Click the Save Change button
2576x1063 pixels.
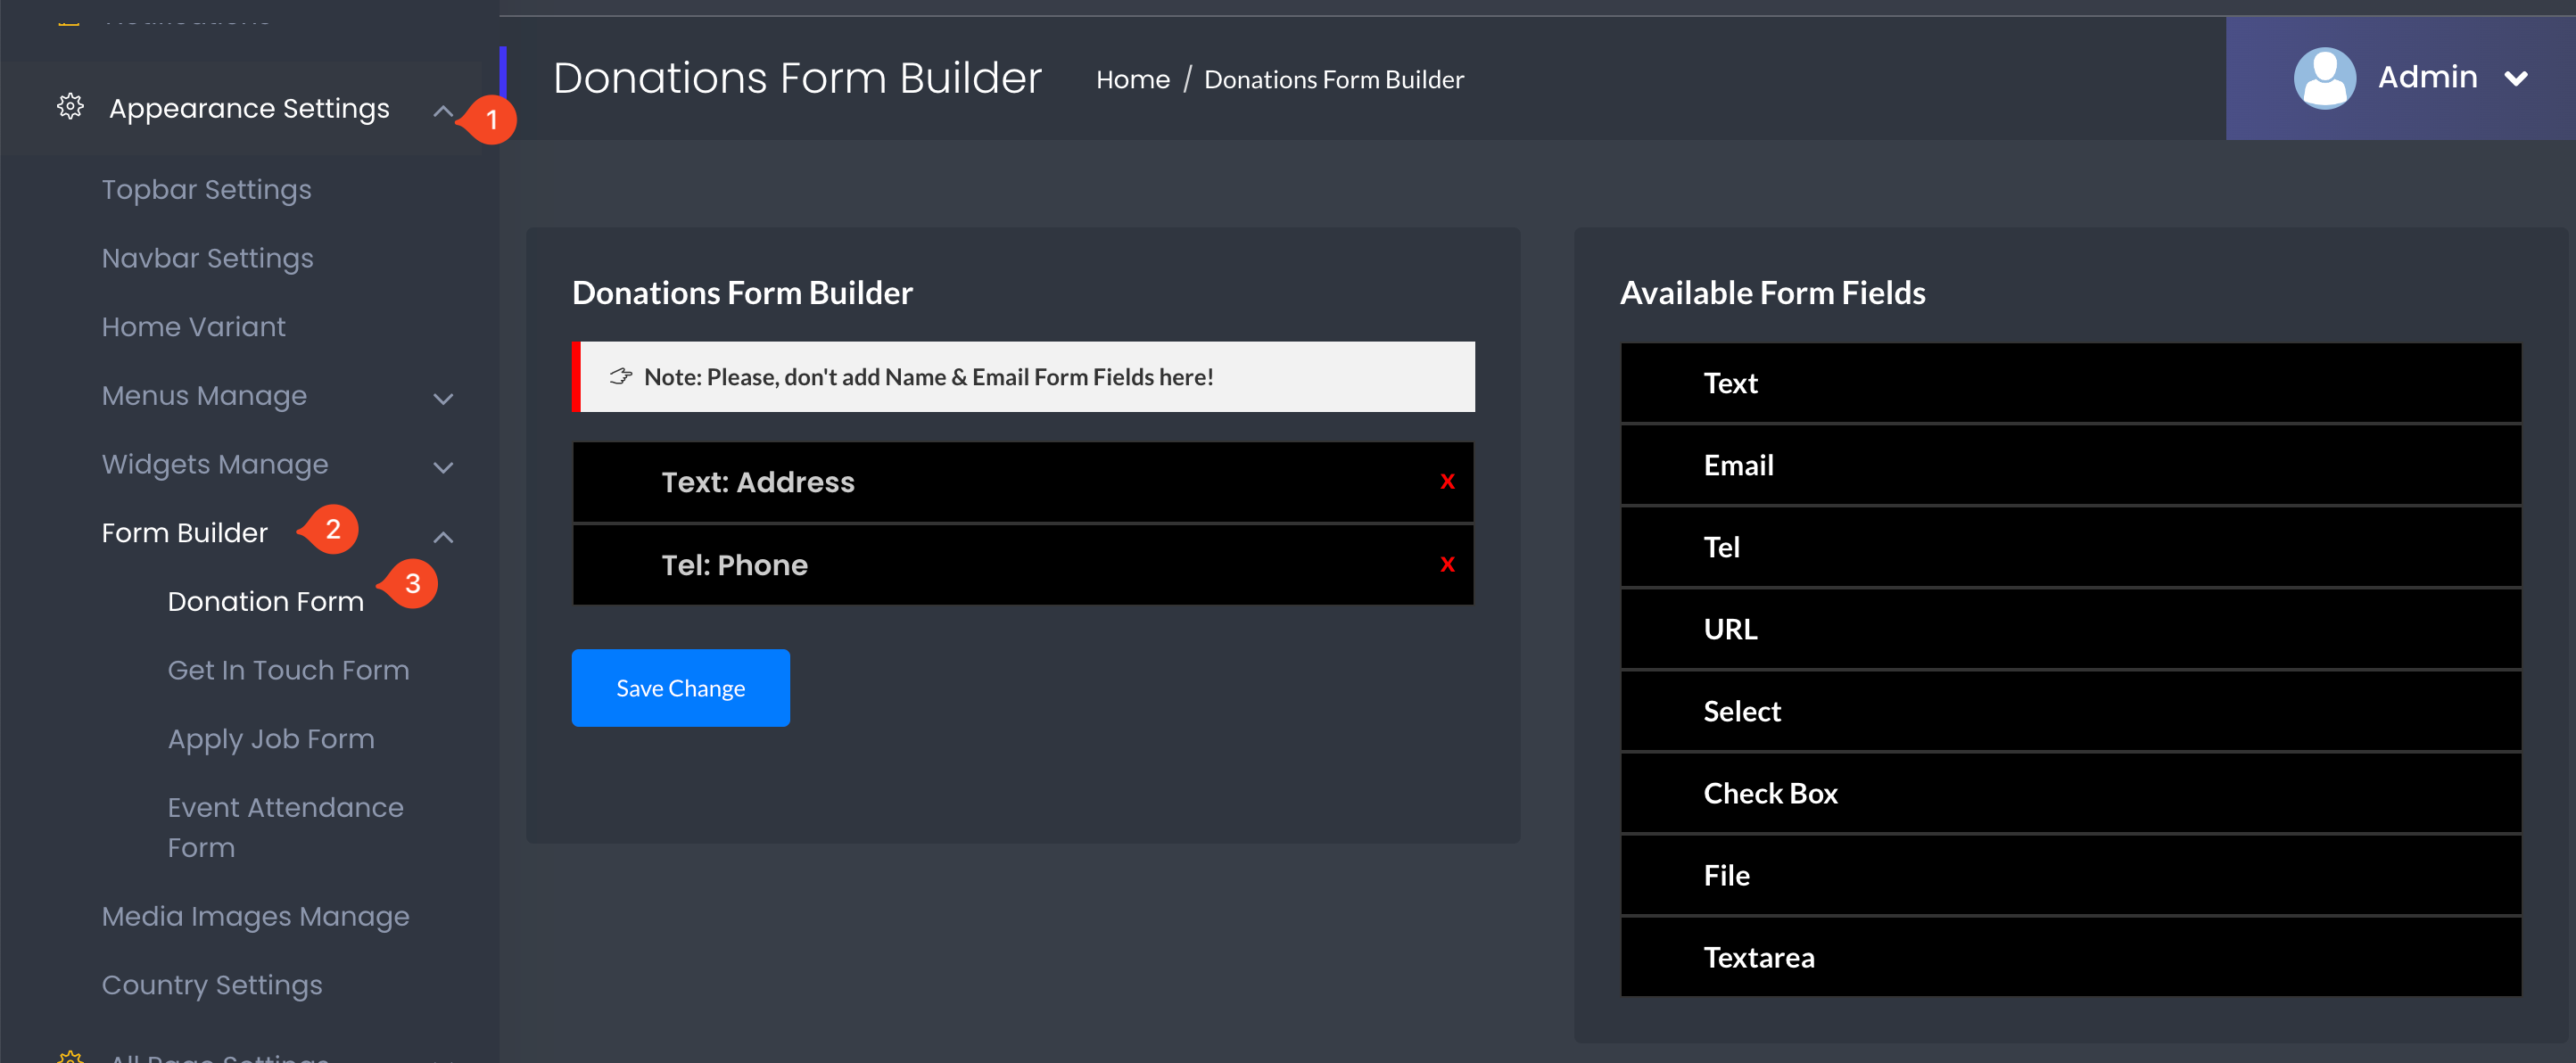pyautogui.click(x=681, y=688)
